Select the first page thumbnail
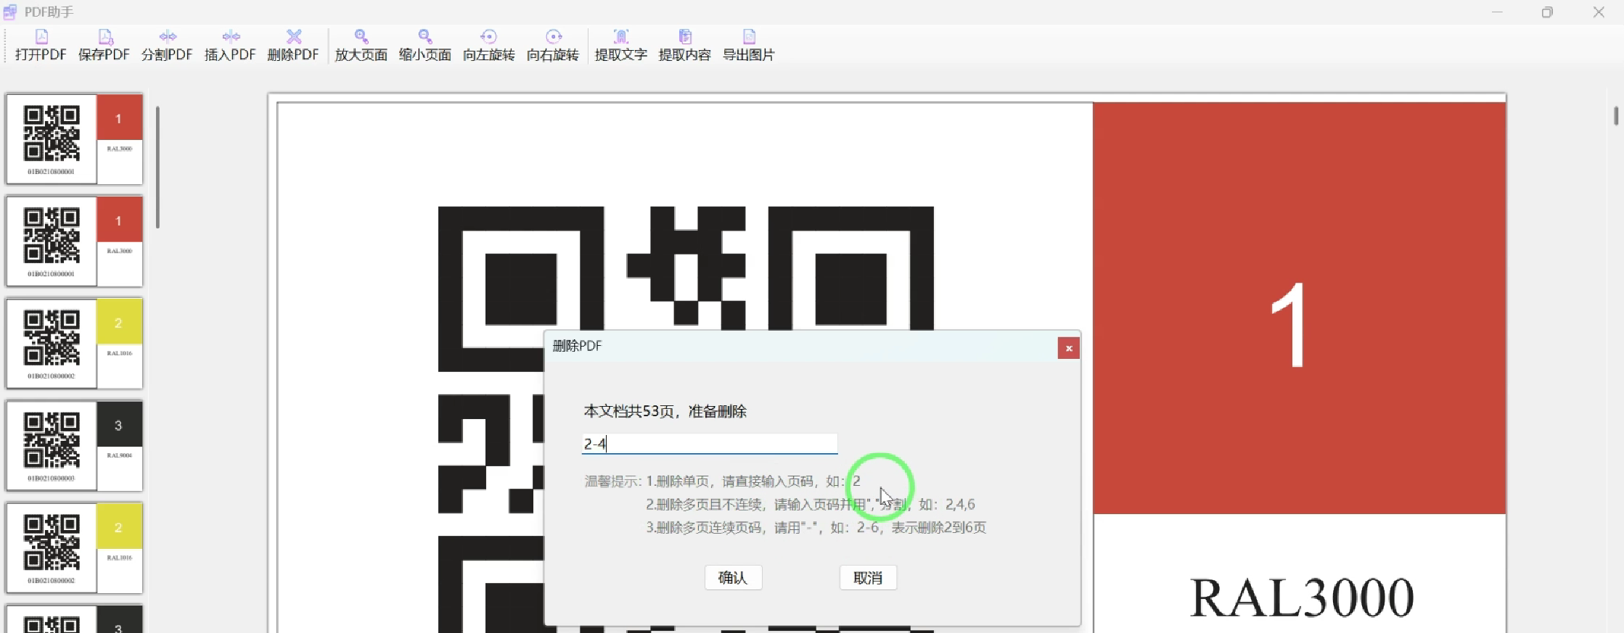The height and width of the screenshot is (633, 1624). click(x=74, y=138)
